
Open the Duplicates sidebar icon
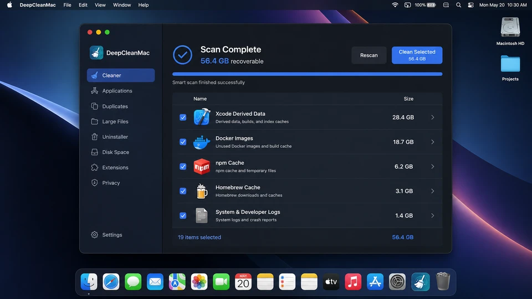95,106
